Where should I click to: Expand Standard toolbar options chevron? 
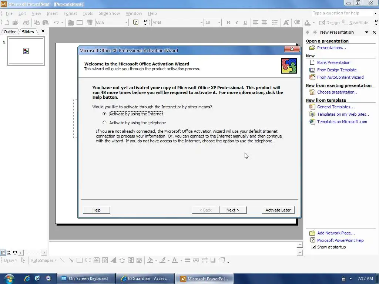click(x=145, y=23)
